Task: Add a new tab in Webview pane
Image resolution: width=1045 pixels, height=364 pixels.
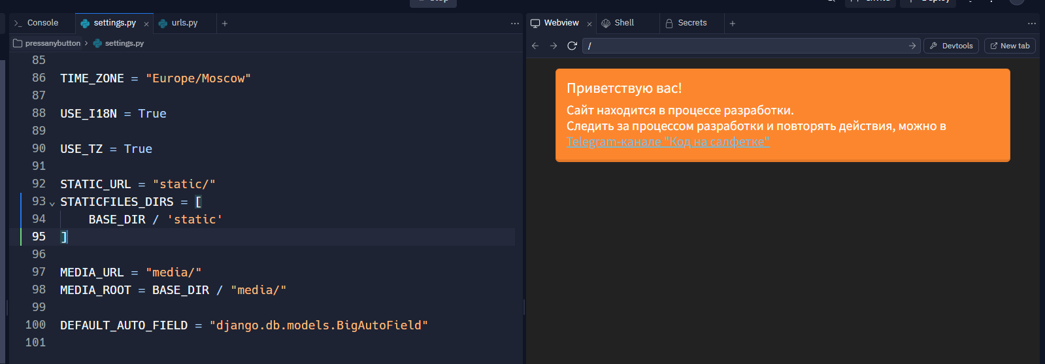Action: (x=733, y=24)
